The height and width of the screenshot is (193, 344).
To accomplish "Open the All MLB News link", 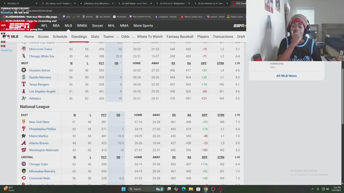I will tap(286, 76).
